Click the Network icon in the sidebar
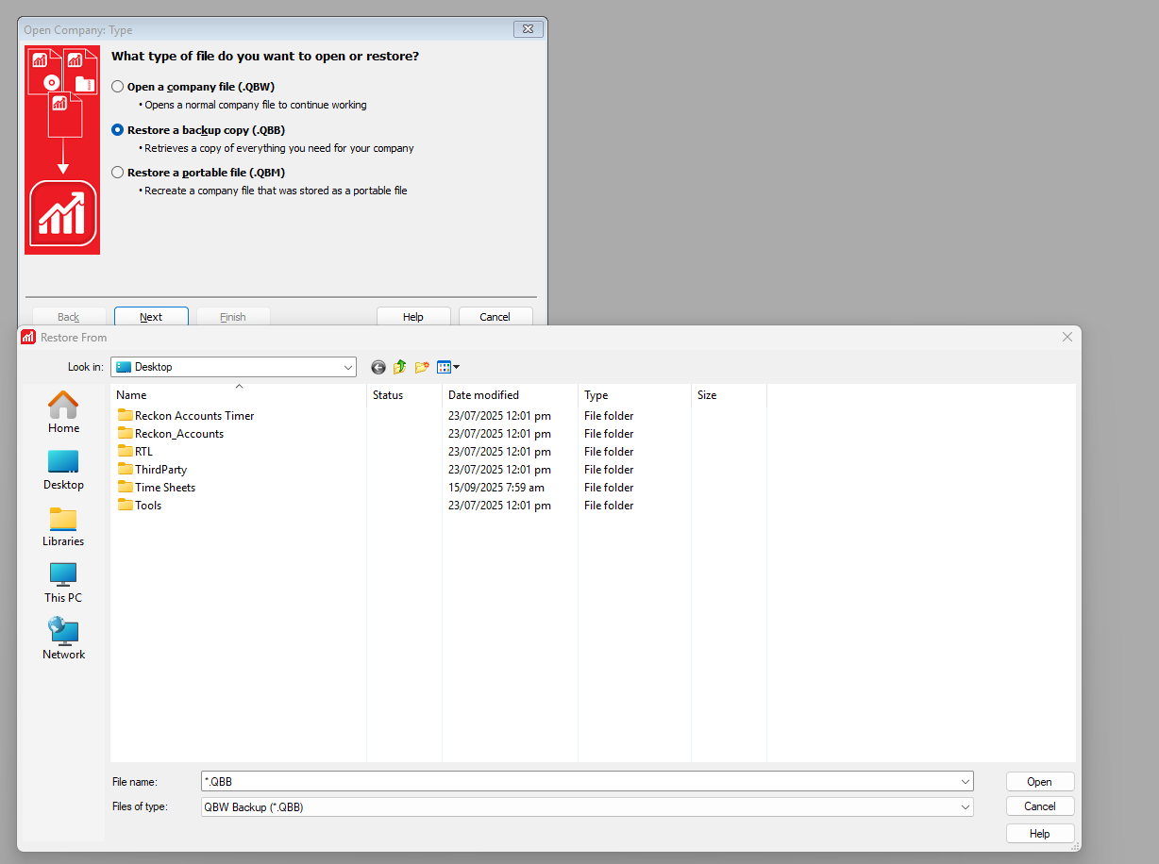The image size is (1159, 864). pos(62,638)
